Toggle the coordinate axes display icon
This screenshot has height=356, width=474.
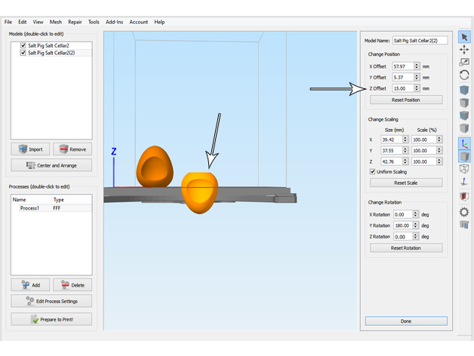point(464,143)
